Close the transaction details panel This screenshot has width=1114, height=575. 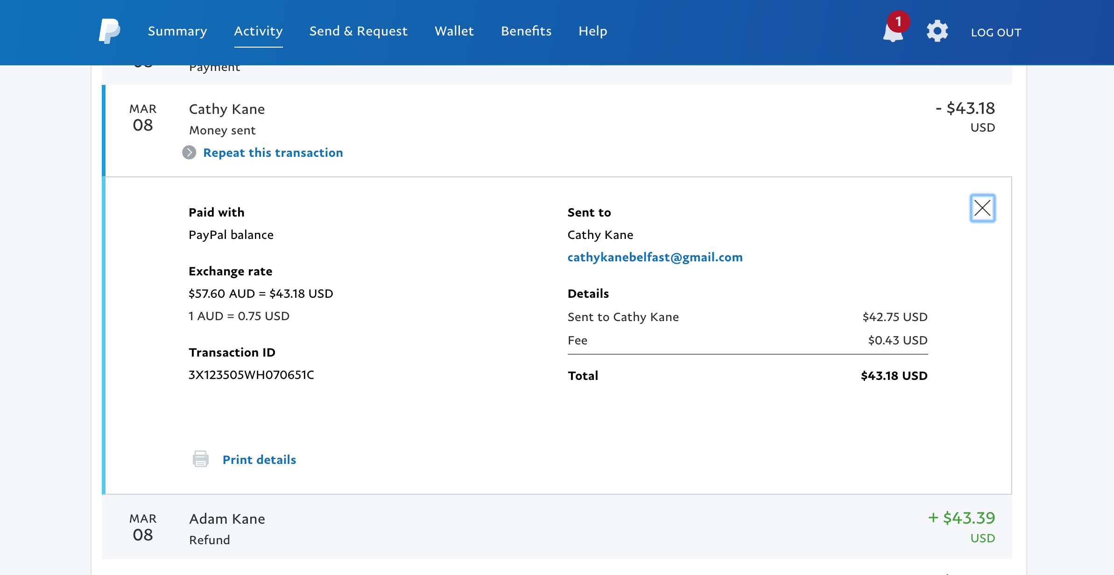pyautogui.click(x=982, y=208)
